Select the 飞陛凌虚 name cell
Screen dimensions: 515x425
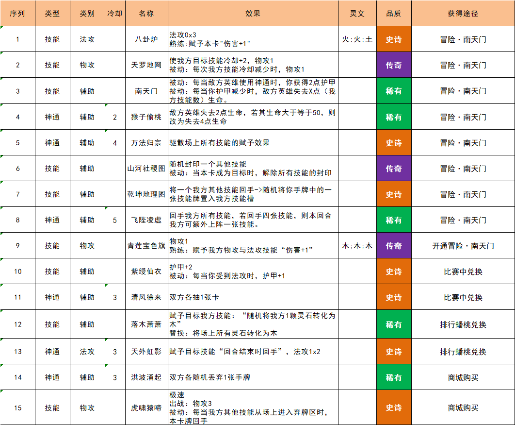[x=146, y=220]
